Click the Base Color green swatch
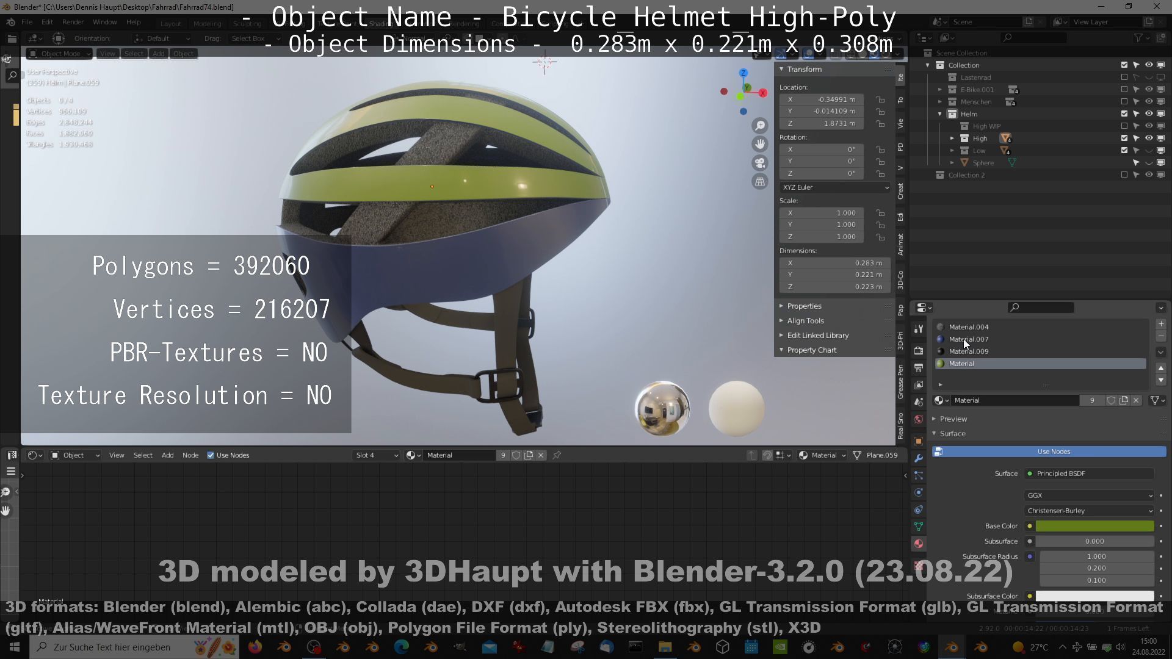This screenshot has height=659, width=1172. tap(1094, 526)
